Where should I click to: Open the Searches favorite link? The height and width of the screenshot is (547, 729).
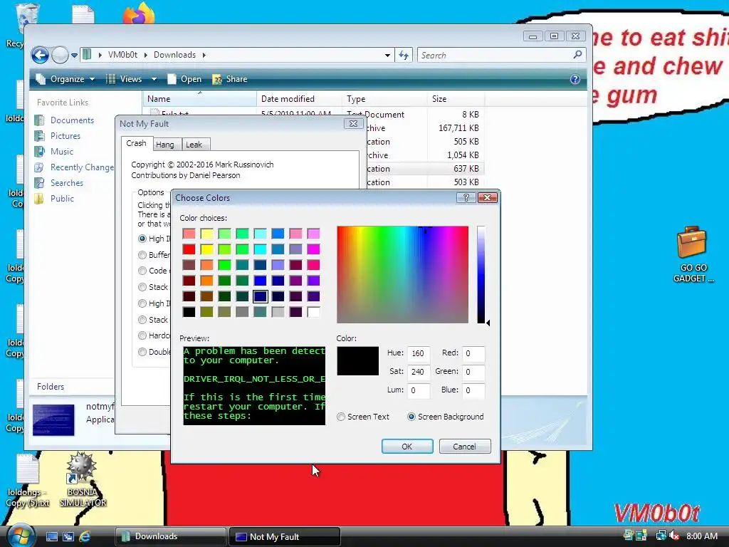66,183
